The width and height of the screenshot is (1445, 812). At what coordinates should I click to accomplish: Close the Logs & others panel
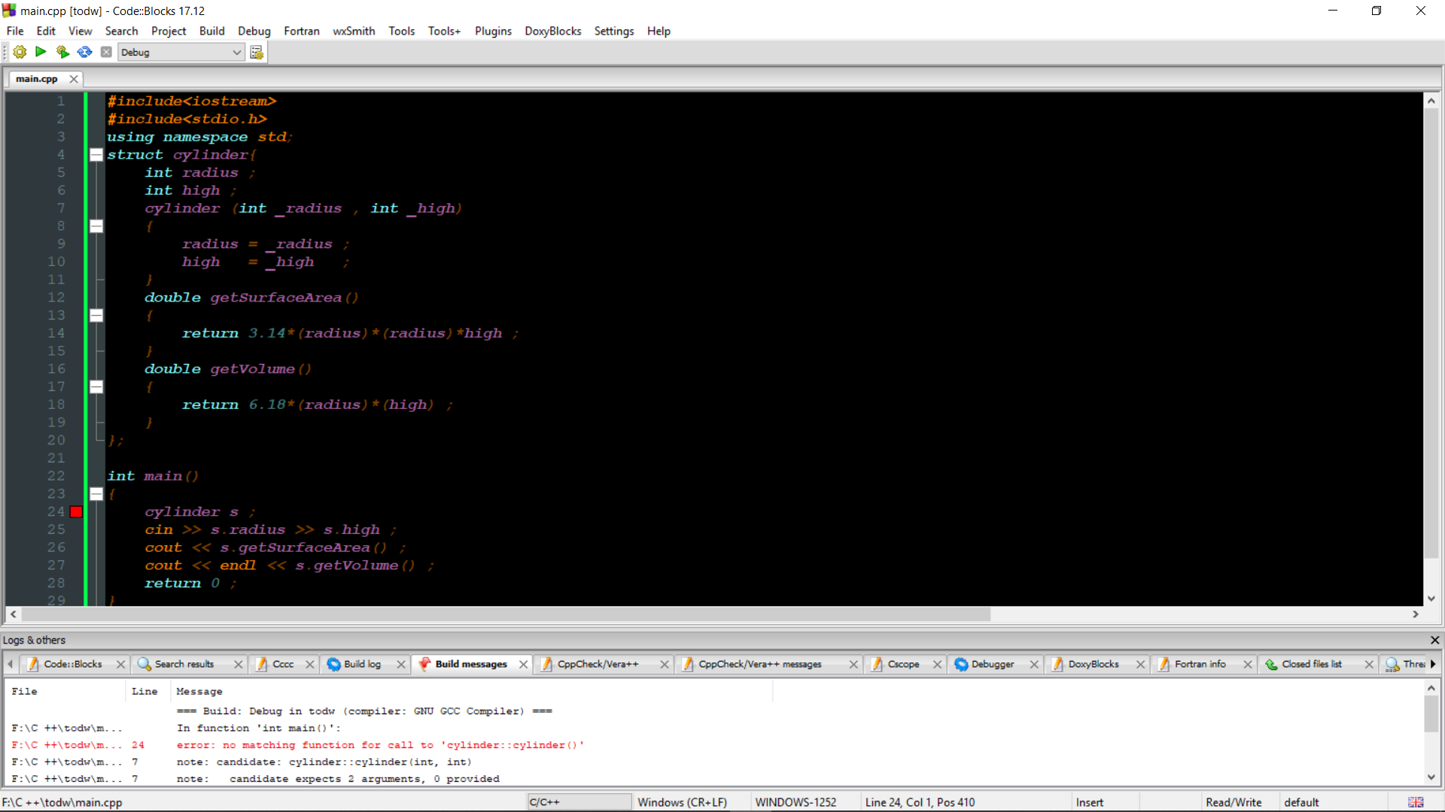pyautogui.click(x=1434, y=640)
